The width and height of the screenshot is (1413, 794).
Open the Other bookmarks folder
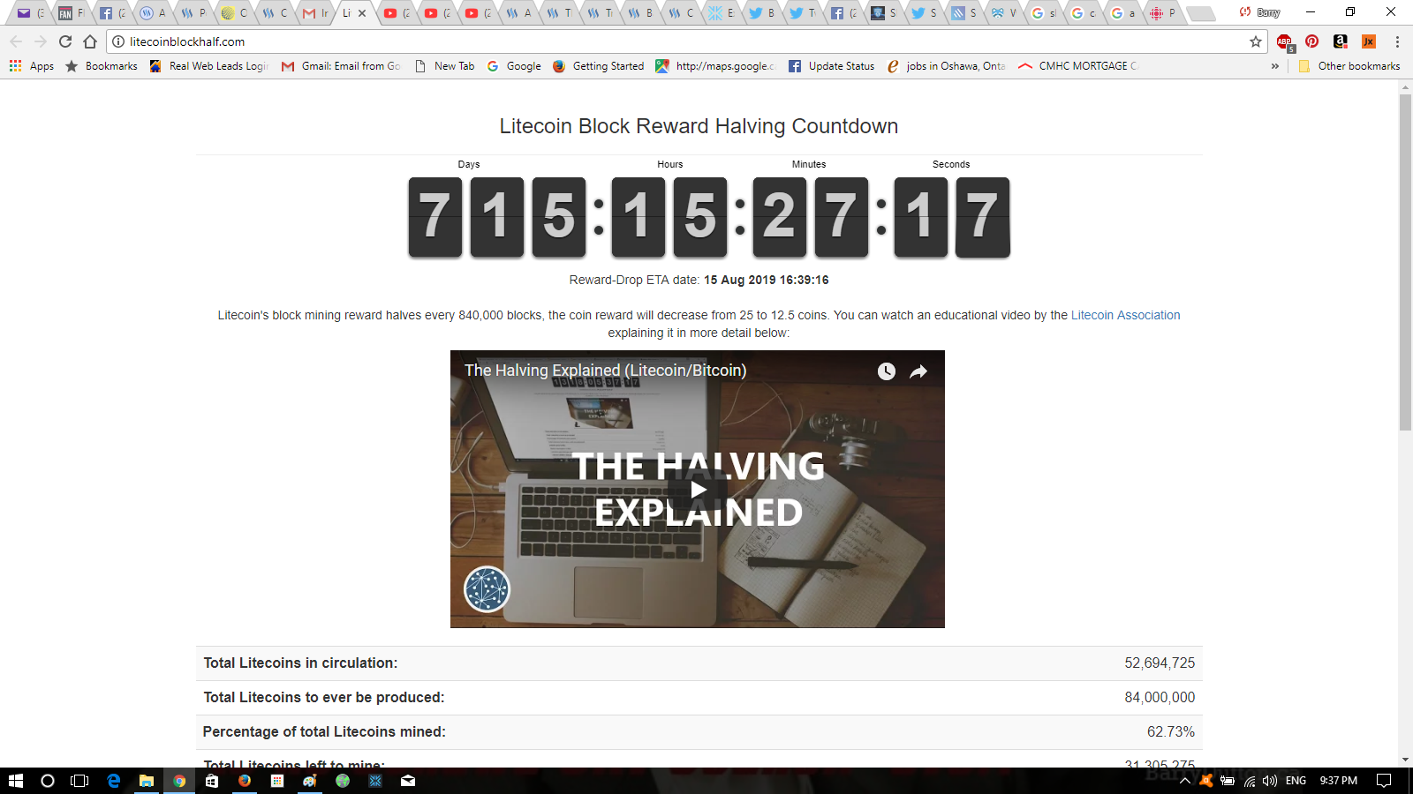click(1349, 66)
